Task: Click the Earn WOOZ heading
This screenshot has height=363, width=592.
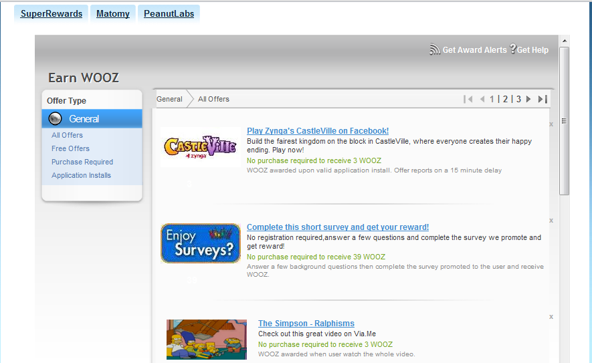Action: 84,78
